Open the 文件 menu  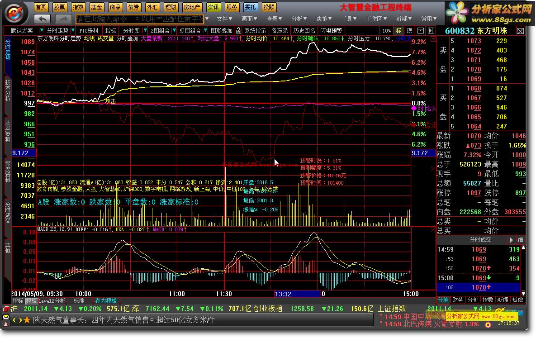coord(225,19)
